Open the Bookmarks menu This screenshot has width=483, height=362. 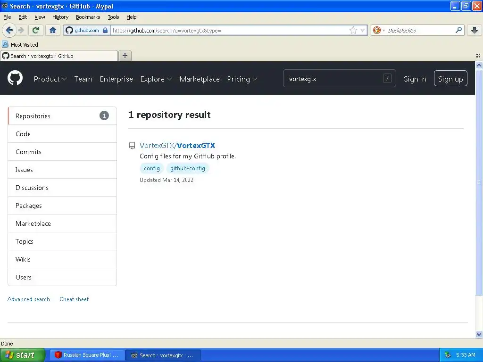point(88,17)
